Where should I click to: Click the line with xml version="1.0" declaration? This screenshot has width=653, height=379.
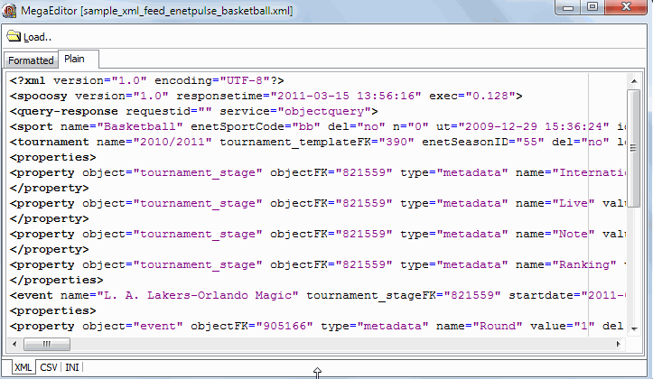(146, 80)
